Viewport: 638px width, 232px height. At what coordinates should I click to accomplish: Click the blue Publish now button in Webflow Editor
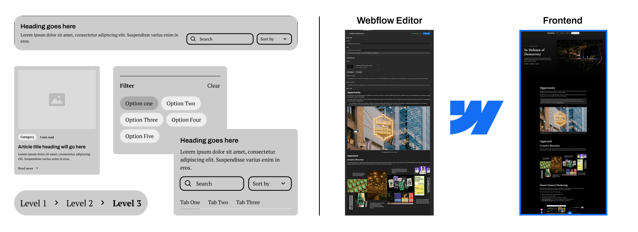(427, 33)
